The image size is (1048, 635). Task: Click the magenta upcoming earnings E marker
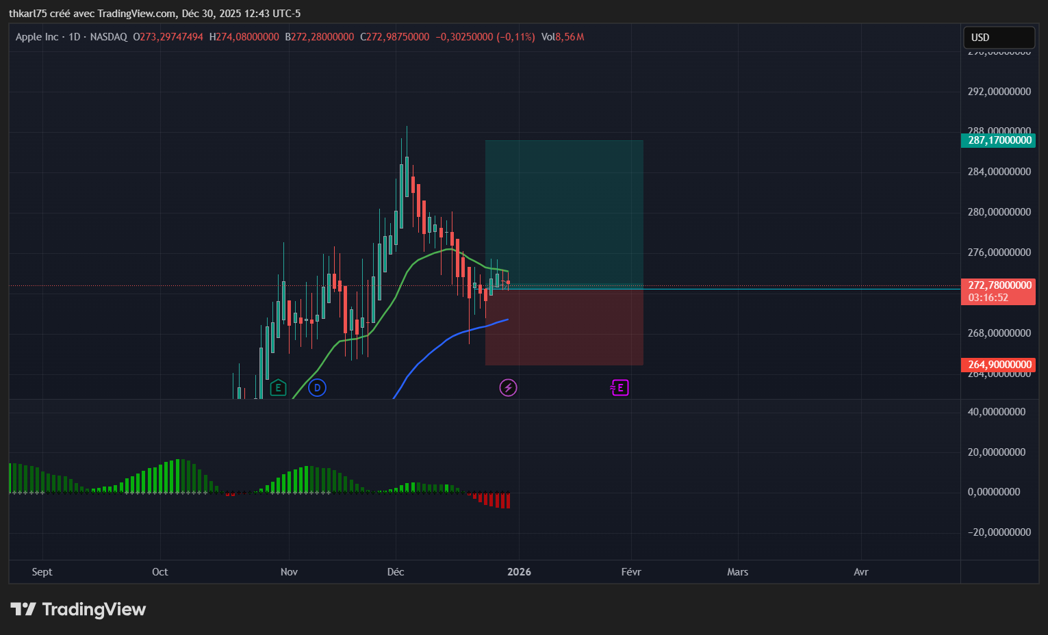[619, 388]
